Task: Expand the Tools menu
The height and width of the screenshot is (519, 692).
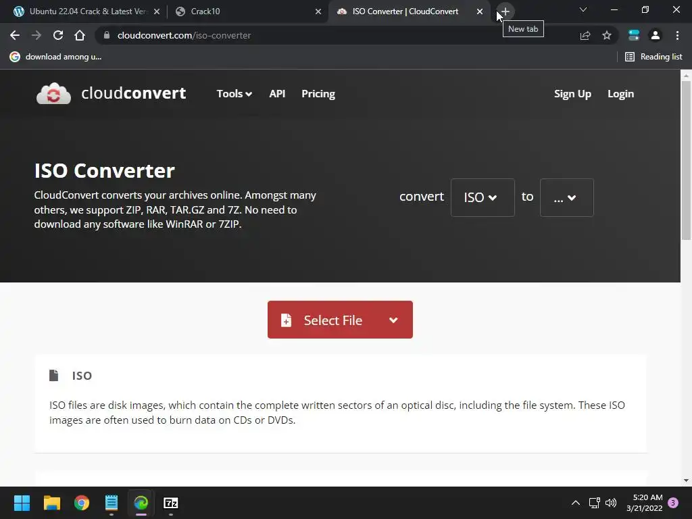Action: (x=234, y=93)
